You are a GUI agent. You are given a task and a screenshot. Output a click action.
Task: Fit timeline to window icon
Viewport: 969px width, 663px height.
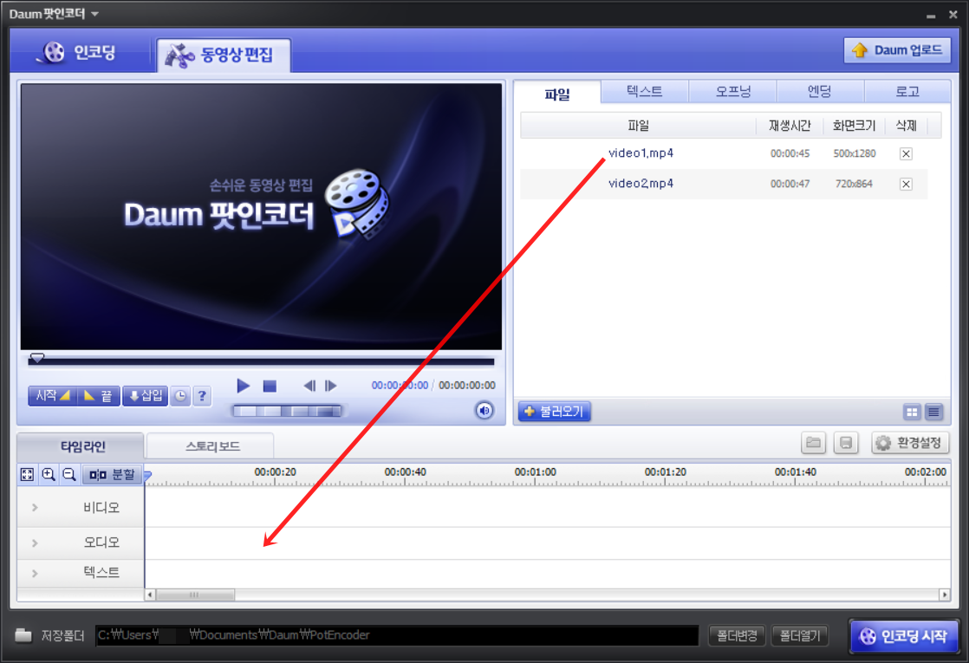click(x=27, y=475)
